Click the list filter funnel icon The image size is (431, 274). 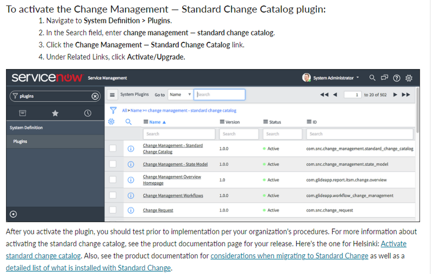point(113,110)
